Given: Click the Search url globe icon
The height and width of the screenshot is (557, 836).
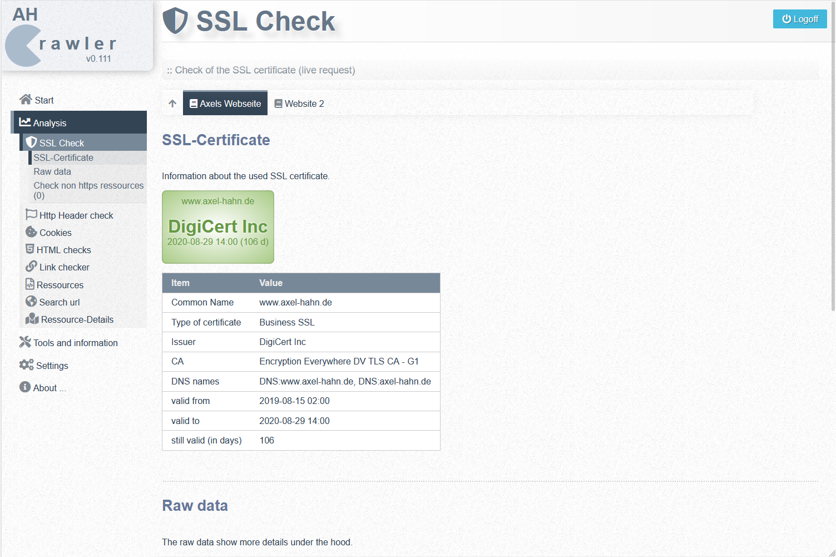Looking at the screenshot, I should (x=31, y=302).
